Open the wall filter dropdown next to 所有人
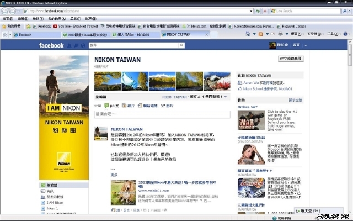 tap(226, 97)
